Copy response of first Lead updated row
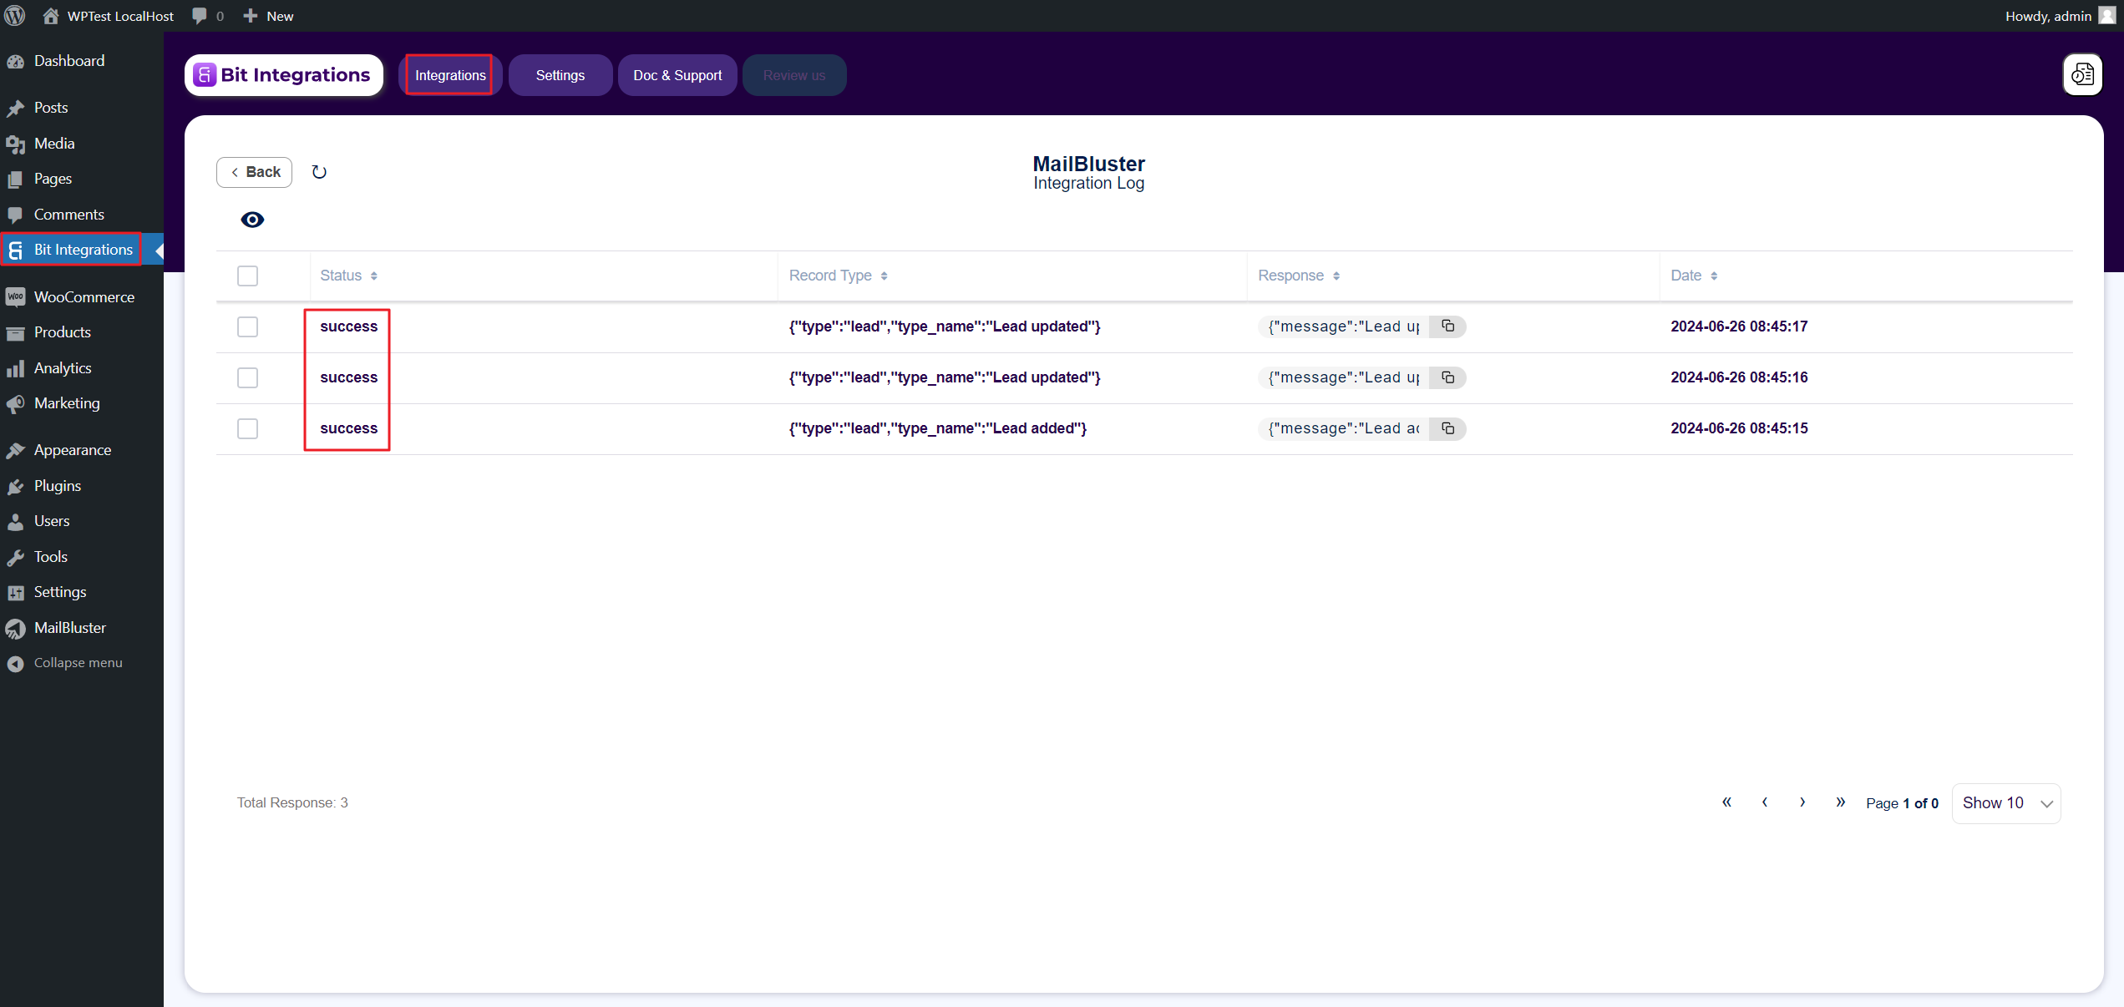This screenshot has height=1007, width=2124. pyautogui.click(x=1448, y=326)
